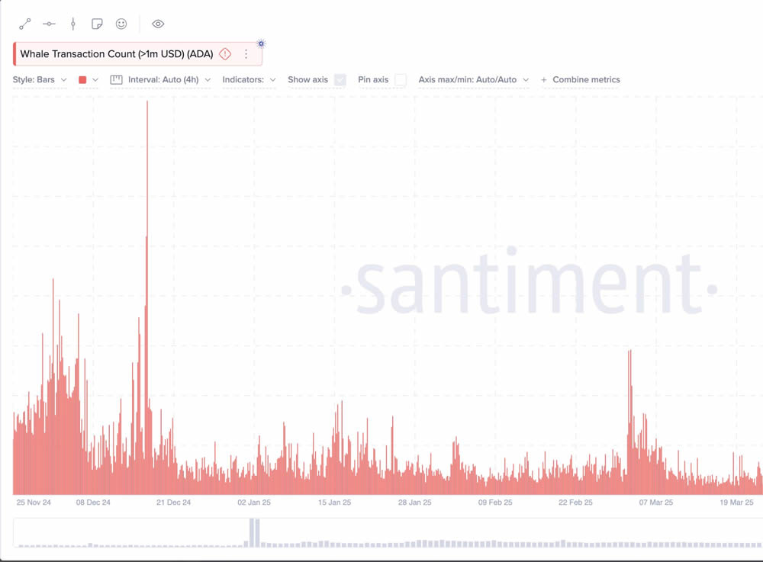
Task: Uncheck the Show axis checkbox
Action: 340,80
